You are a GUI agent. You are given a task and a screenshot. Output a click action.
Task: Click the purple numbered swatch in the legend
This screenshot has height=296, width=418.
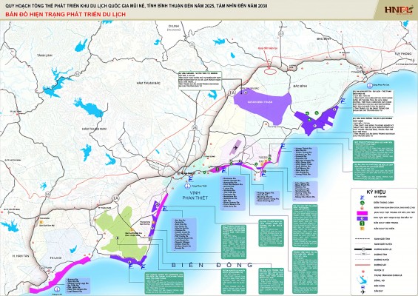363,218
